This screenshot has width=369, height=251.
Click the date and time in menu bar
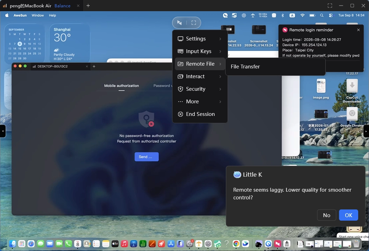pyautogui.click(x=351, y=15)
